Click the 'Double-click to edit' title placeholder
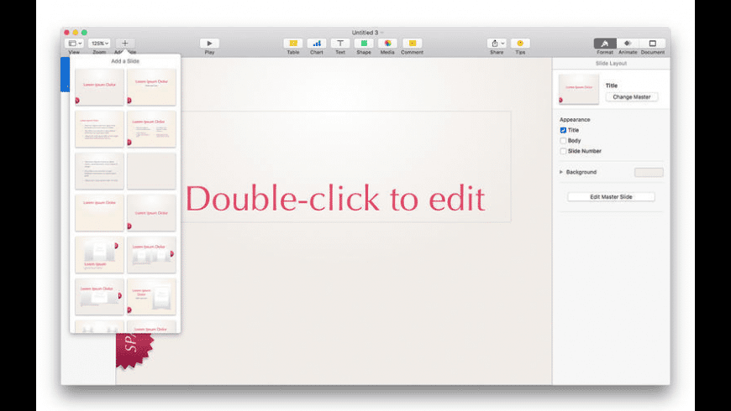This screenshot has height=411, width=731. pyautogui.click(x=335, y=198)
